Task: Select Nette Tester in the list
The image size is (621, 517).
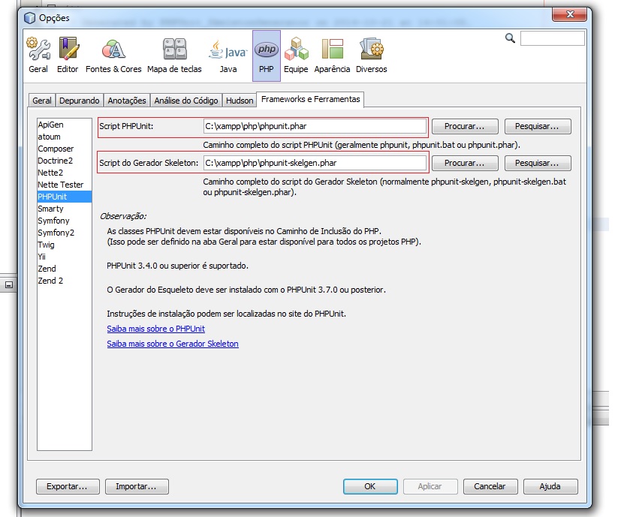Action: (64, 185)
